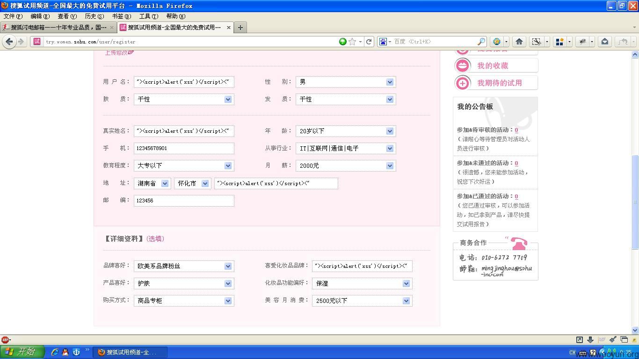This screenshot has width=639, height=359.
Task: Bookmark this page with the star icon
Action: click(x=352, y=42)
